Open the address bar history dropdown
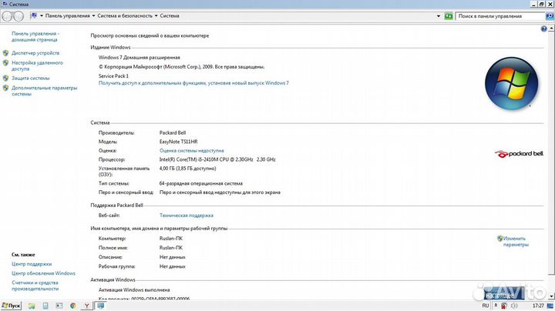The height and width of the screenshot is (311, 555). tap(438, 16)
